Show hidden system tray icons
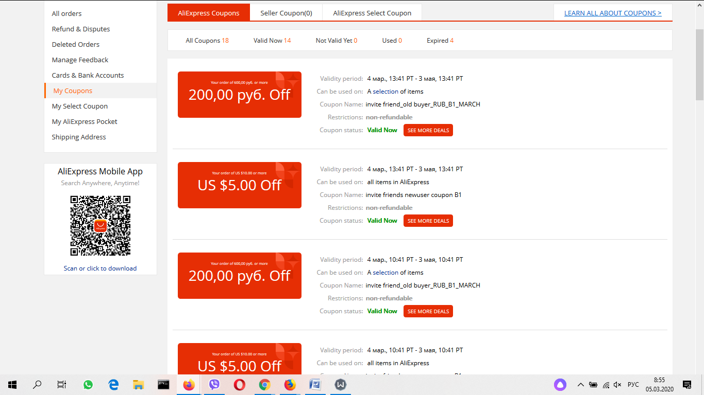Image resolution: width=704 pixels, height=395 pixels. click(581, 385)
